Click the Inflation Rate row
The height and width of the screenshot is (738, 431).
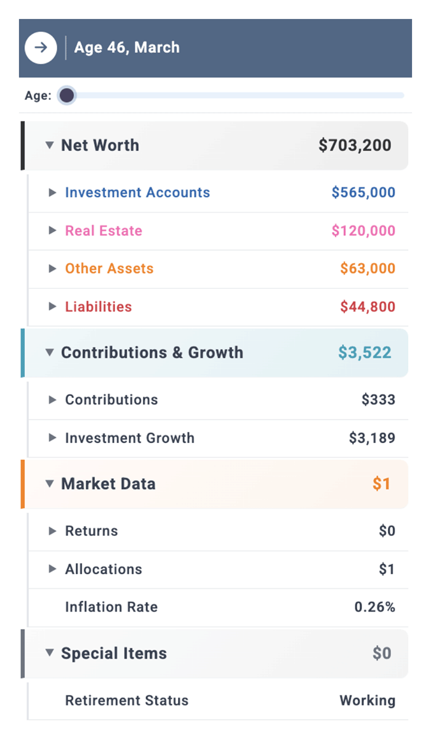(216, 607)
